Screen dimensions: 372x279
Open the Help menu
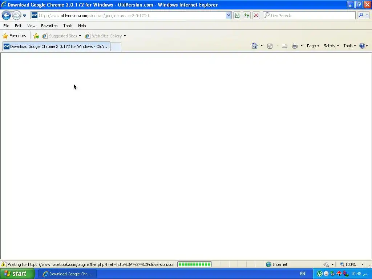[82, 26]
